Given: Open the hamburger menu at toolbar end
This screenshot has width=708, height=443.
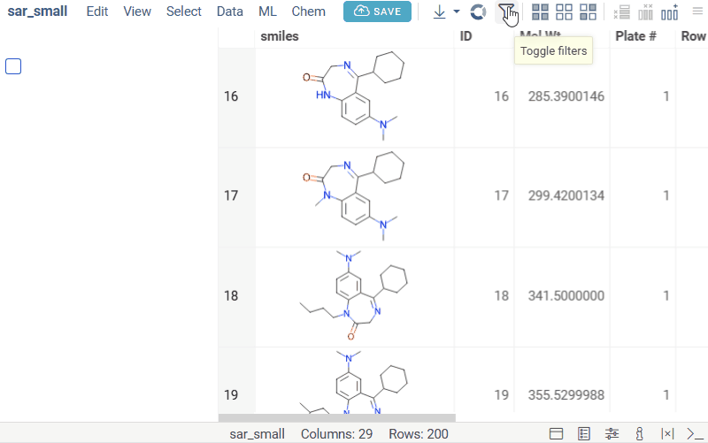Looking at the screenshot, I should [x=696, y=11].
